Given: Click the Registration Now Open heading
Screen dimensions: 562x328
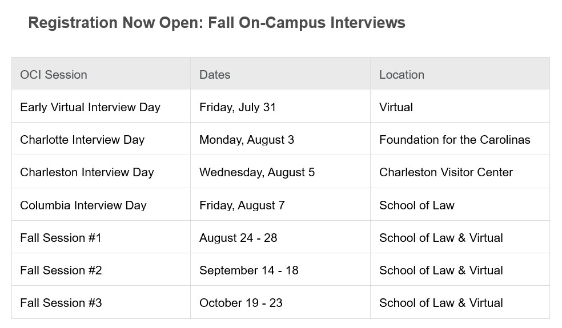Looking at the screenshot, I should point(216,23).
